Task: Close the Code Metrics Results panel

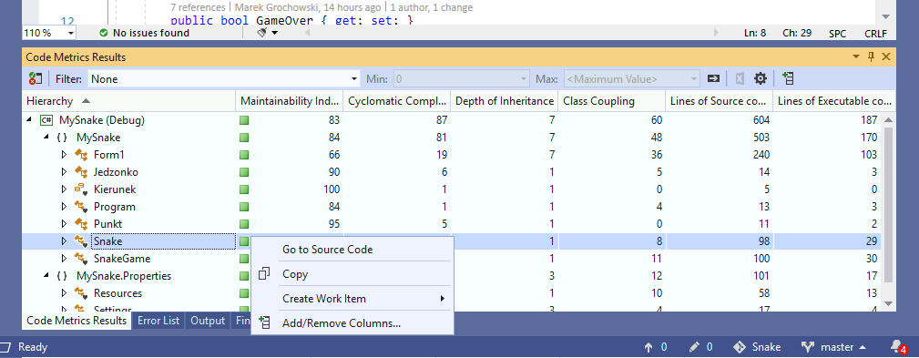Action: coord(886,56)
